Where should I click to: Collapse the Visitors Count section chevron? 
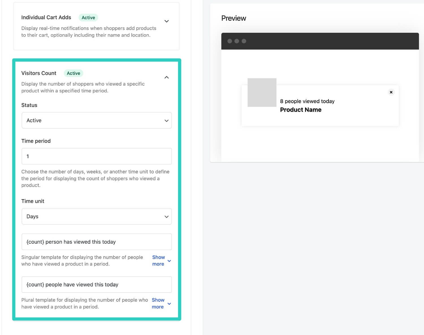[x=166, y=77]
